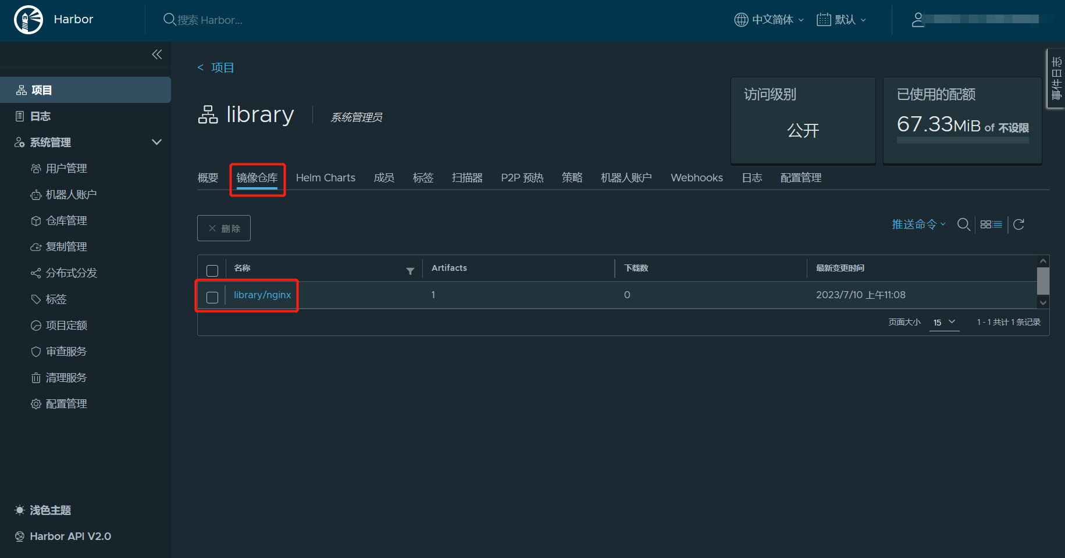Viewport: 1065px width, 558px height.
Task: Click into the 搜索 Harbor search field
Action: [209, 20]
